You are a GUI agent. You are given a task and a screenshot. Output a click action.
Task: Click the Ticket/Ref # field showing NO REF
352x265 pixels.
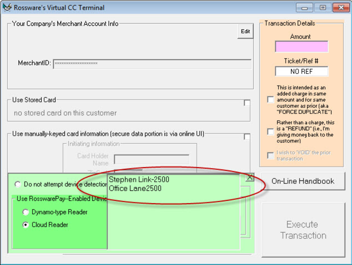tap(301, 71)
